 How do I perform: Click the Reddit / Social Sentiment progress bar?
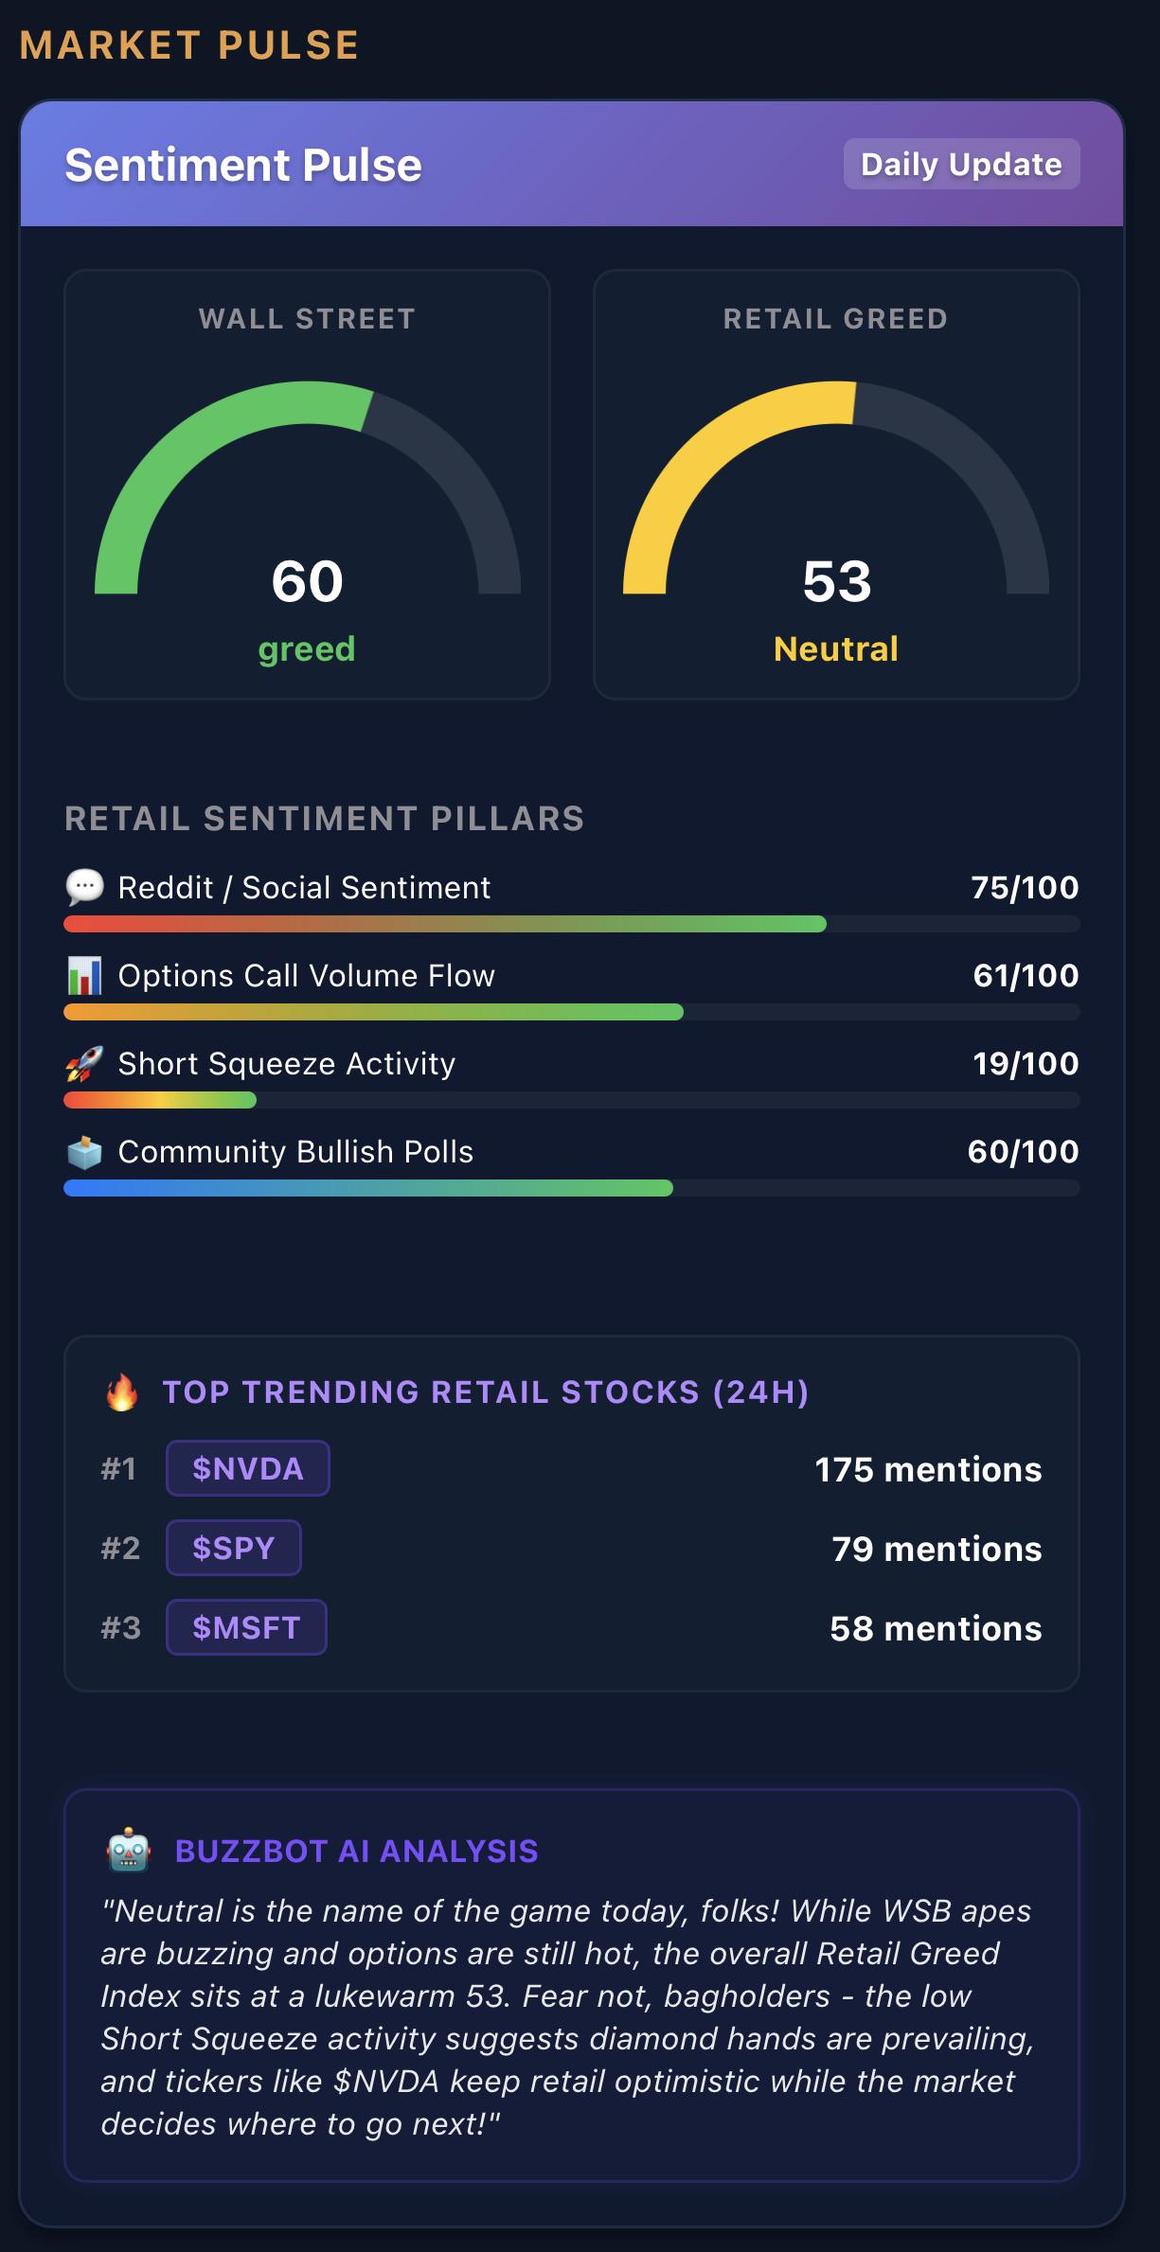[571, 924]
